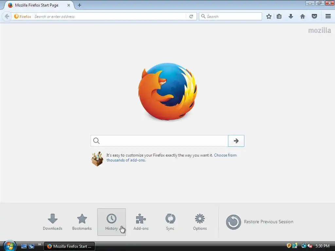
Task: Submit search with the arrow button
Action: point(236,141)
